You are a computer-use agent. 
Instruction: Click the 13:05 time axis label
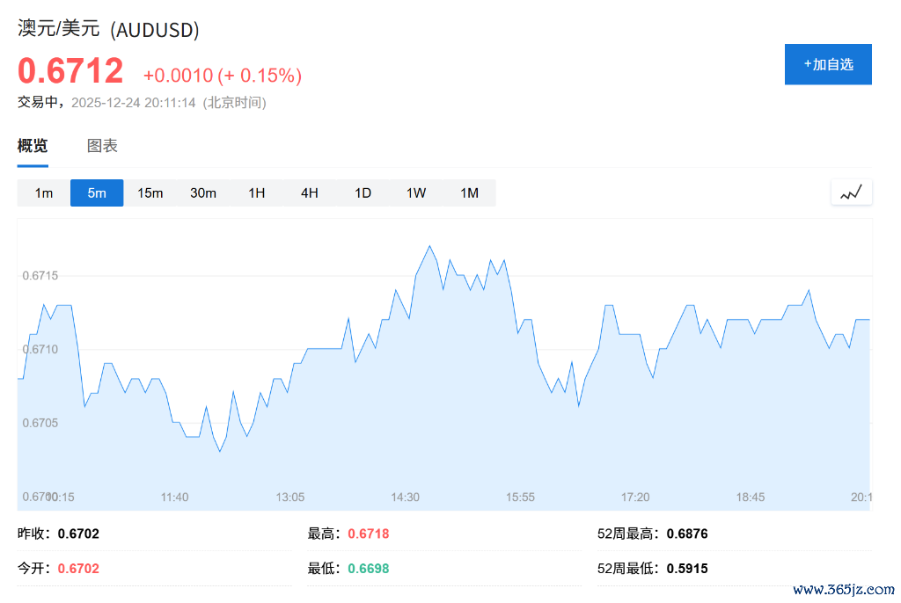pos(290,498)
